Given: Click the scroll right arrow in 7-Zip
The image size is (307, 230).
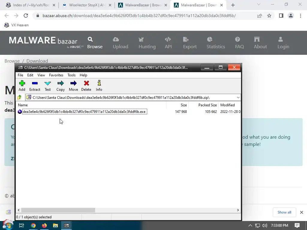Looking at the screenshot, I should coord(238,210).
